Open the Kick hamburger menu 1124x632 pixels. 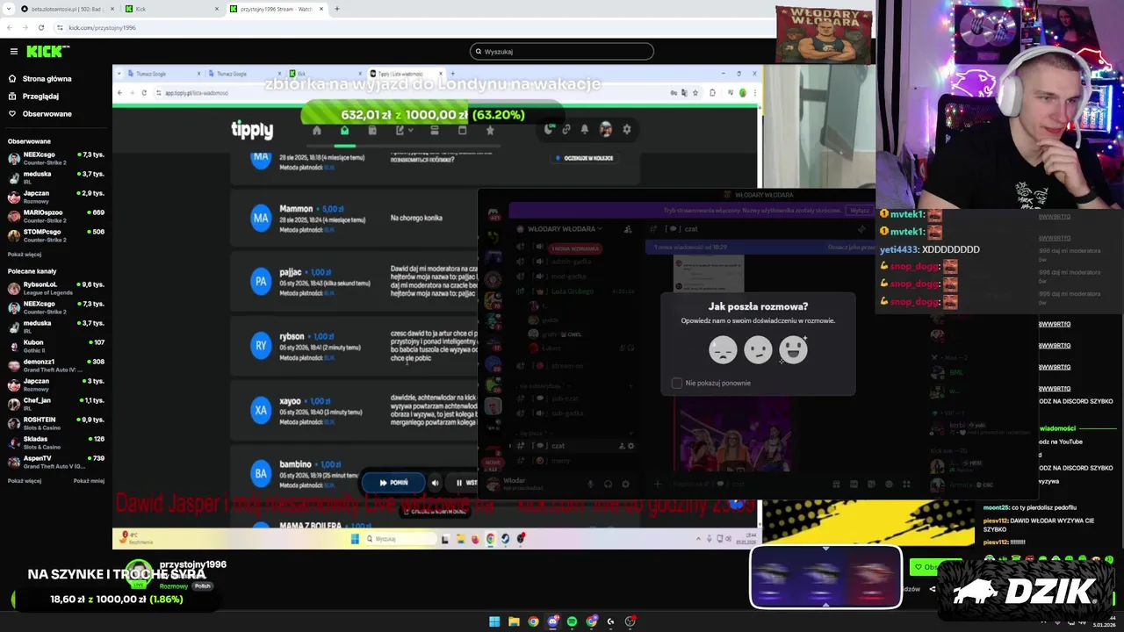(x=13, y=52)
